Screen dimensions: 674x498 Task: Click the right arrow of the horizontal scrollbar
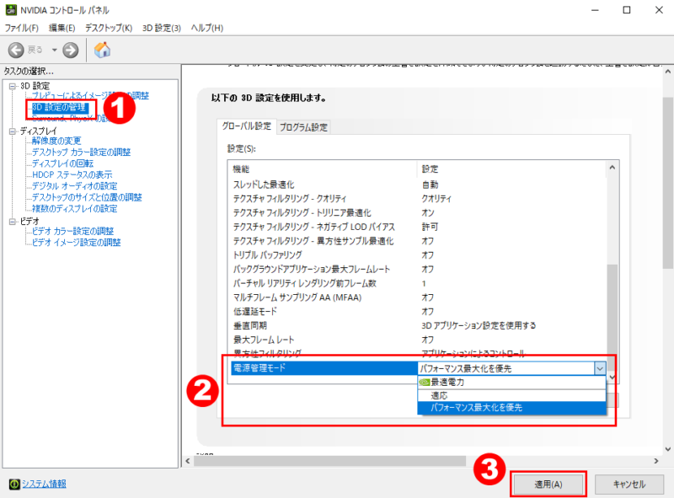click(656, 461)
